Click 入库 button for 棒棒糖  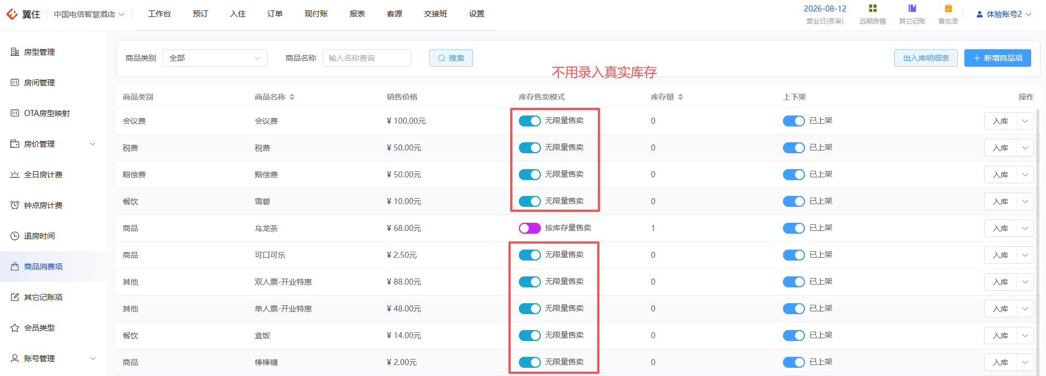(x=1001, y=362)
